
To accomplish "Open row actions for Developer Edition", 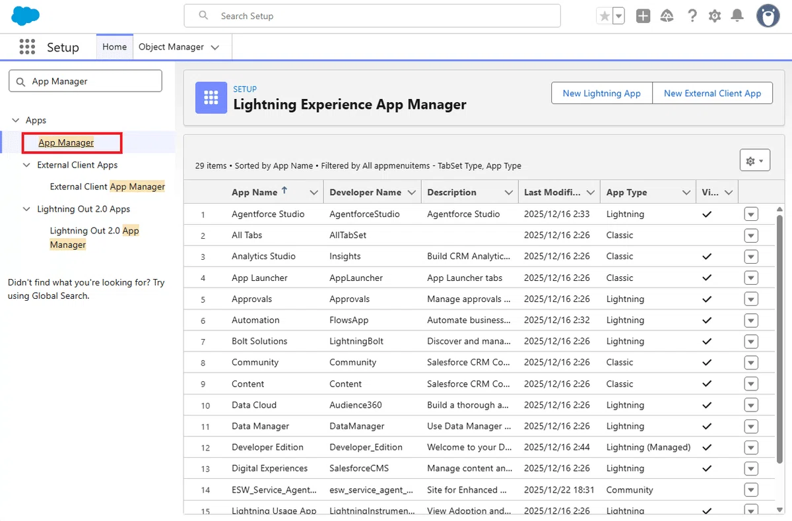I will tap(751, 447).
